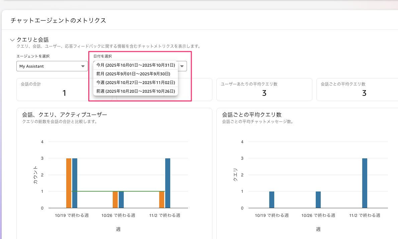The height and width of the screenshot is (239, 398).
Task: Click the 11/2 bar in 会話ごとの平均クエリ数 chart
Action: click(365, 183)
